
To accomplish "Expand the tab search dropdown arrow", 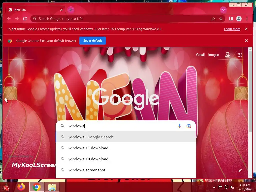I will click(x=223, y=10).
